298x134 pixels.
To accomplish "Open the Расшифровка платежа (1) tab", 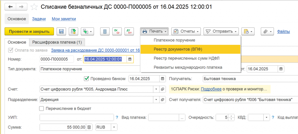I will pyautogui.click(x=57, y=42).
